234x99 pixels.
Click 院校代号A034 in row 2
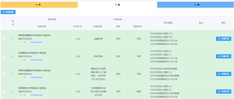pos(25,56)
